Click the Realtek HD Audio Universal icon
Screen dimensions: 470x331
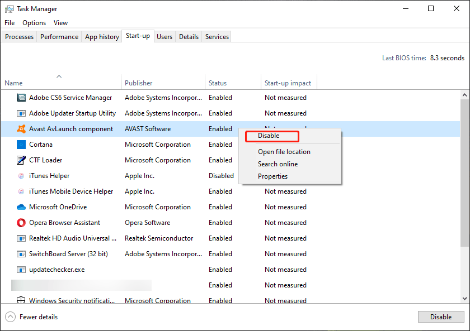pyautogui.click(x=21, y=238)
